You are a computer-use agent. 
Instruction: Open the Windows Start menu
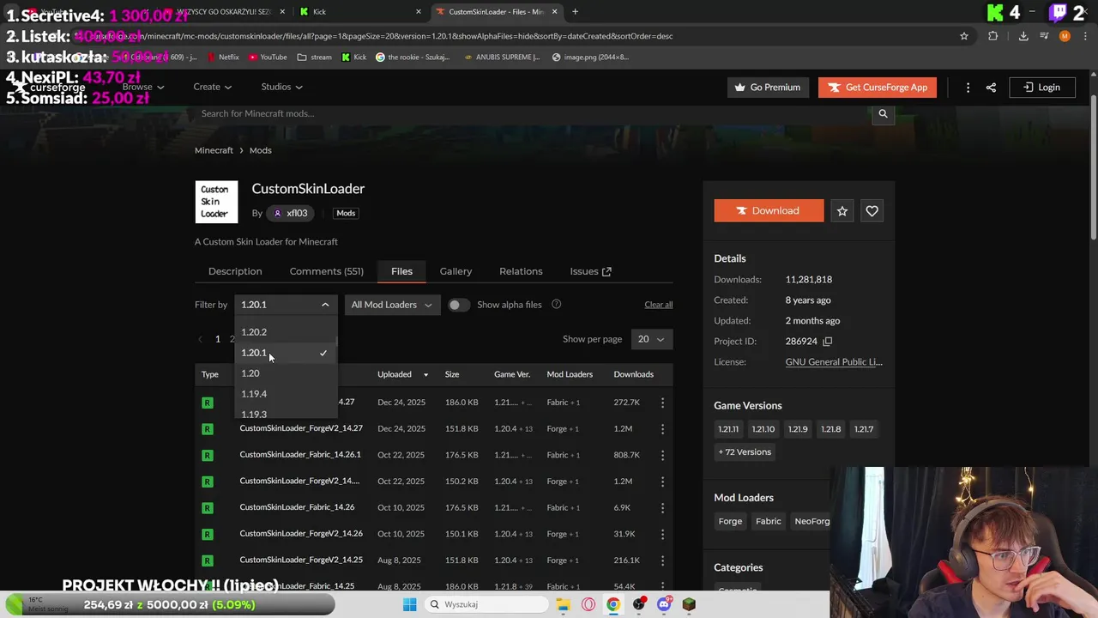coord(409,604)
